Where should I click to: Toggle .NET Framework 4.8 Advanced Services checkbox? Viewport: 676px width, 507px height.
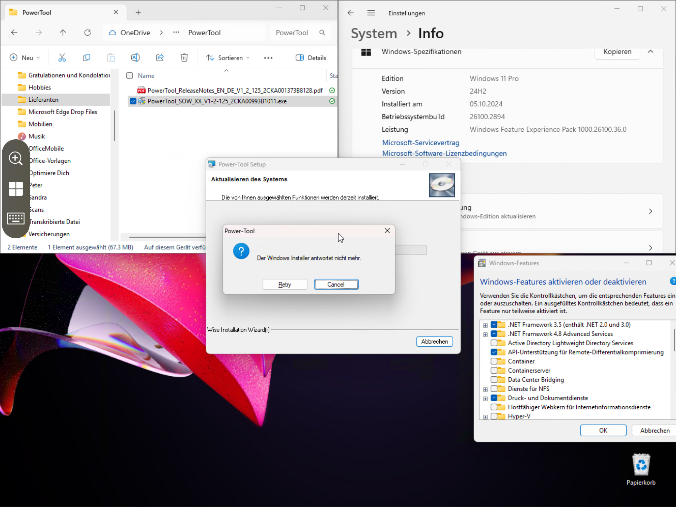click(x=494, y=334)
